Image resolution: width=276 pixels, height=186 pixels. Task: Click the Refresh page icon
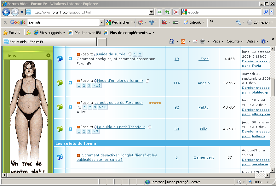(x=168, y=12)
